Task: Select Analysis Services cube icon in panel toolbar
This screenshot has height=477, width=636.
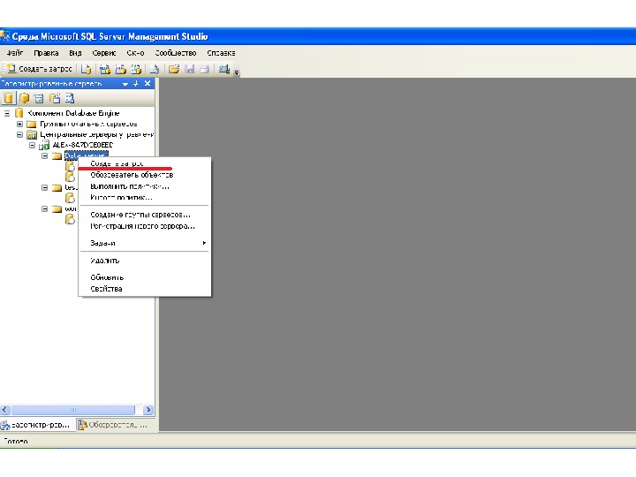Action: (x=24, y=98)
